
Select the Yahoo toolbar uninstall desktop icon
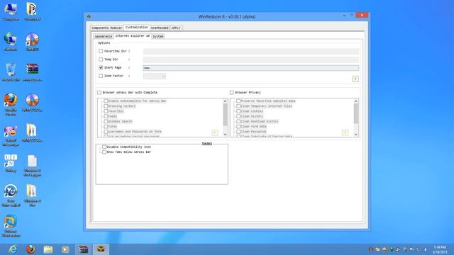11,196
